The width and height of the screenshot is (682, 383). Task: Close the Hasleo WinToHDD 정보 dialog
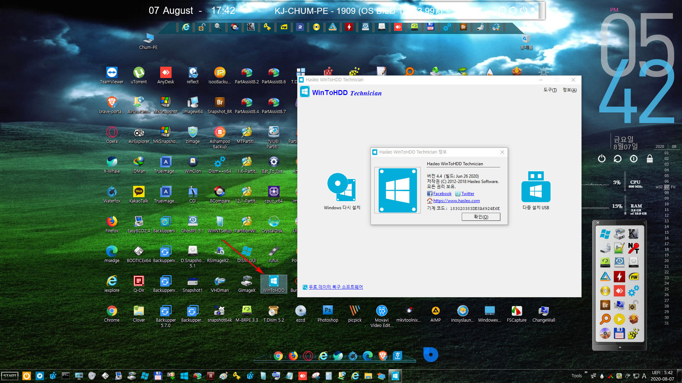point(502,152)
